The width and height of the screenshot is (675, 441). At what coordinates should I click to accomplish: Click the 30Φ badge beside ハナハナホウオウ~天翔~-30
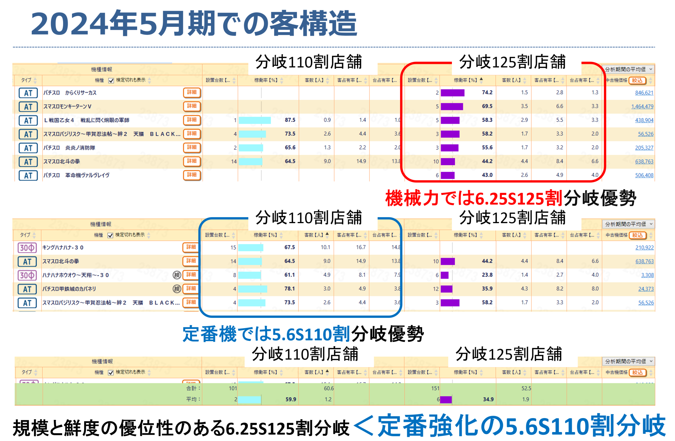tap(27, 275)
